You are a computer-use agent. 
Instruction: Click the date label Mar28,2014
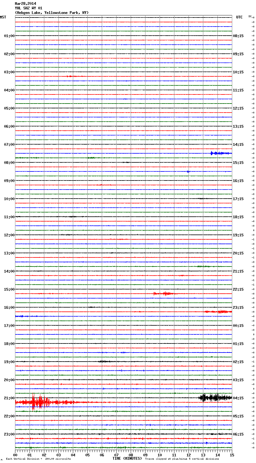25,4
